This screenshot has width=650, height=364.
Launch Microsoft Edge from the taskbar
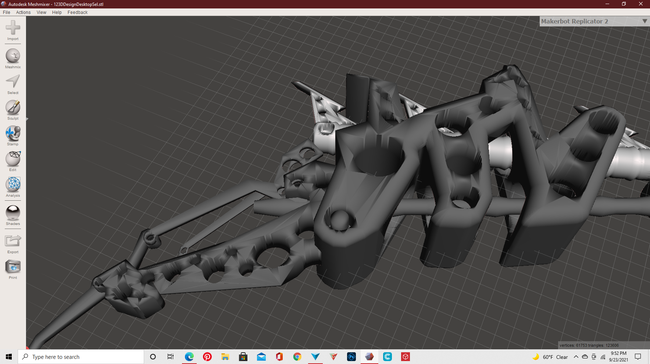(x=189, y=357)
